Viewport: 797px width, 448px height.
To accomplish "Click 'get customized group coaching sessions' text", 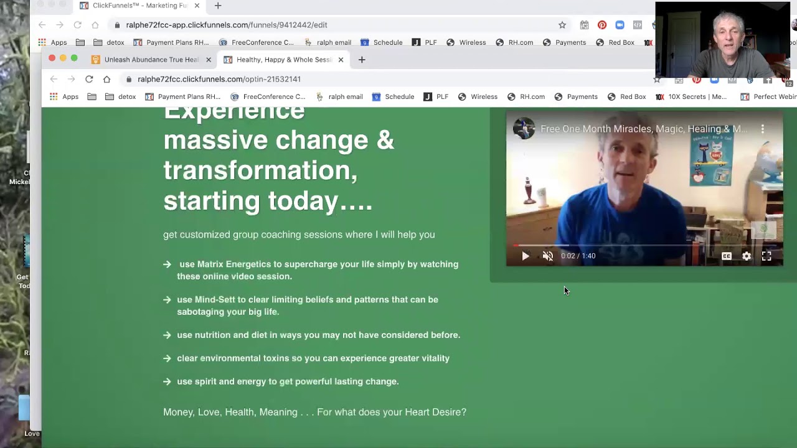I will (x=299, y=235).
